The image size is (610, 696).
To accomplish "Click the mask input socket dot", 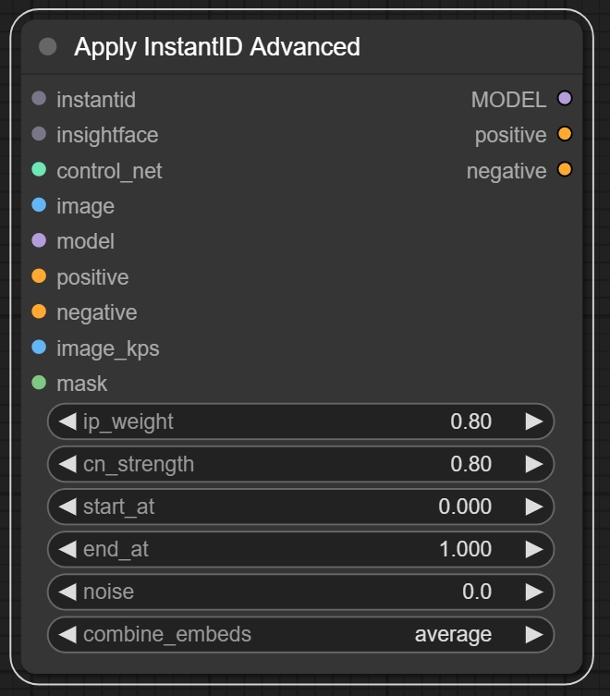I will (x=39, y=383).
